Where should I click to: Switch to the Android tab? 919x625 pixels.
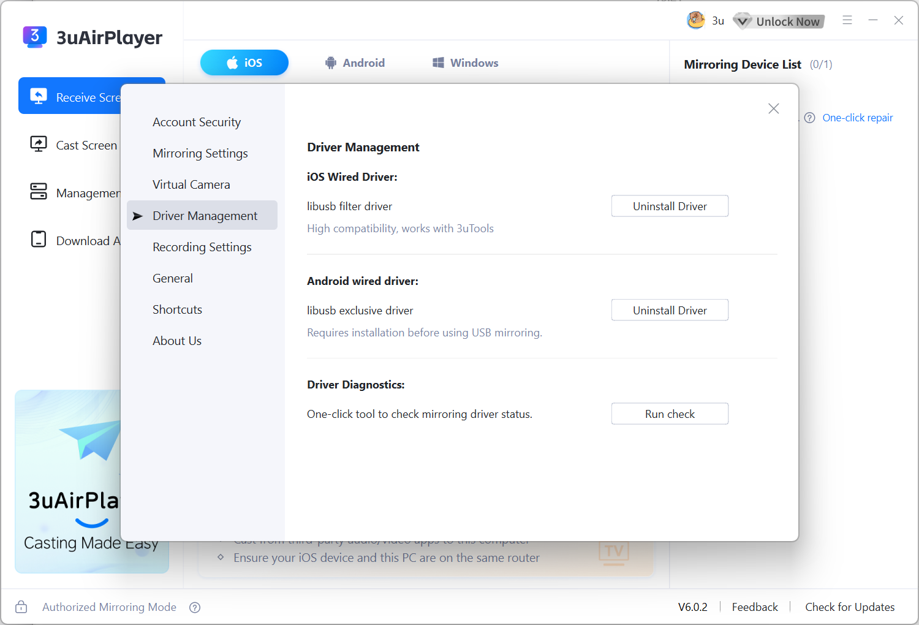pyautogui.click(x=355, y=63)
